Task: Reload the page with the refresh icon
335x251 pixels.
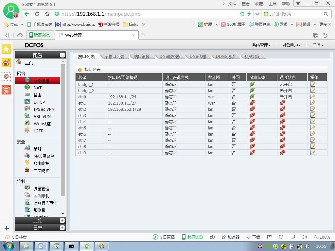Action: (37, 14)
